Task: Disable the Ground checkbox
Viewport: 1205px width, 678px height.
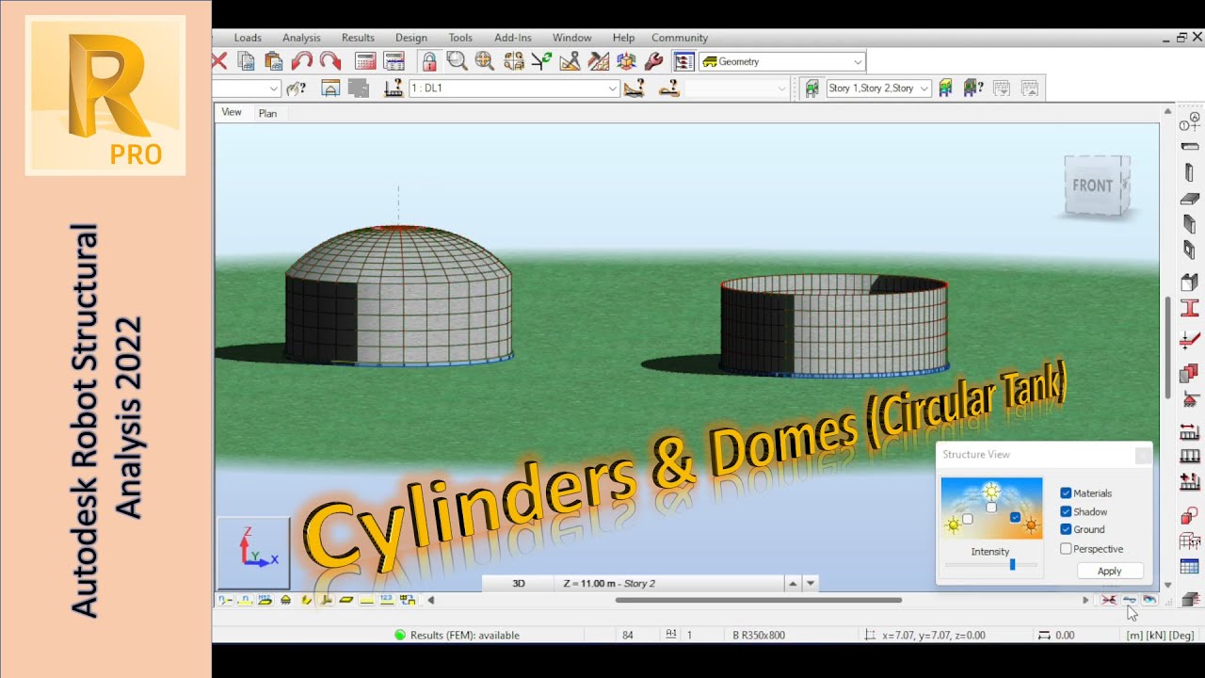Action: point(1066,529)
